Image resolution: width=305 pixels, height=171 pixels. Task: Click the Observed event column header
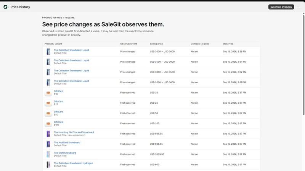(128, 44)
